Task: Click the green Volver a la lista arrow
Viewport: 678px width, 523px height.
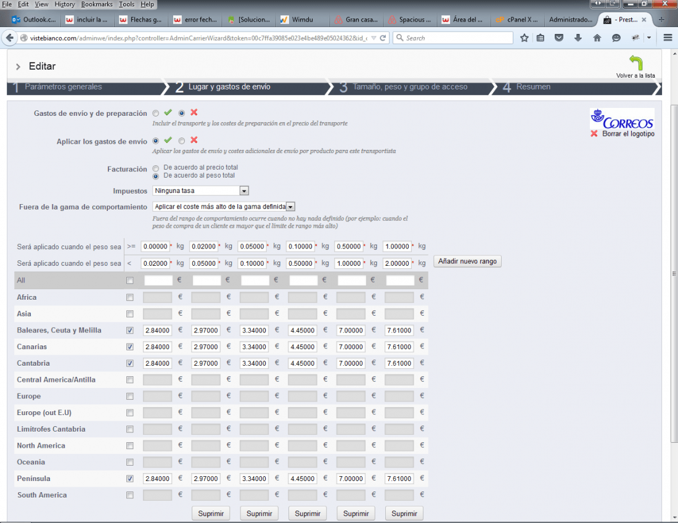Action: pyautogui.click(x=636, y=63)
